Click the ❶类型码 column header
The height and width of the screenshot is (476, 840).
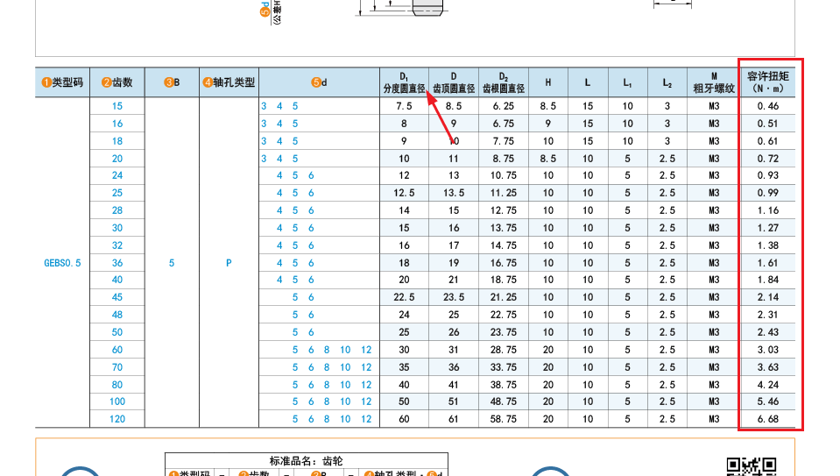(x=63, y=82)
